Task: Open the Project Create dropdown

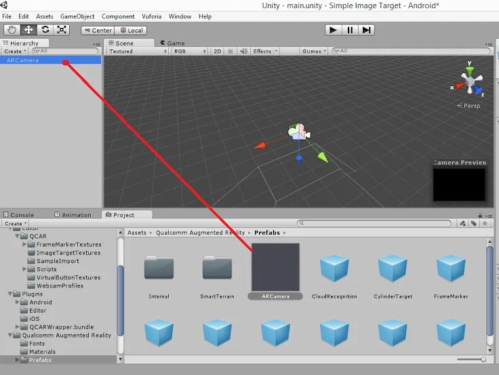Action: tap(16, 224)
